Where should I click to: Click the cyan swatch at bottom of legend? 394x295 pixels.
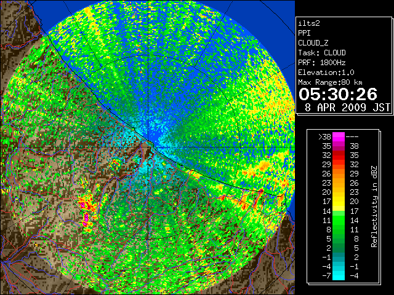tap(339, 275)
